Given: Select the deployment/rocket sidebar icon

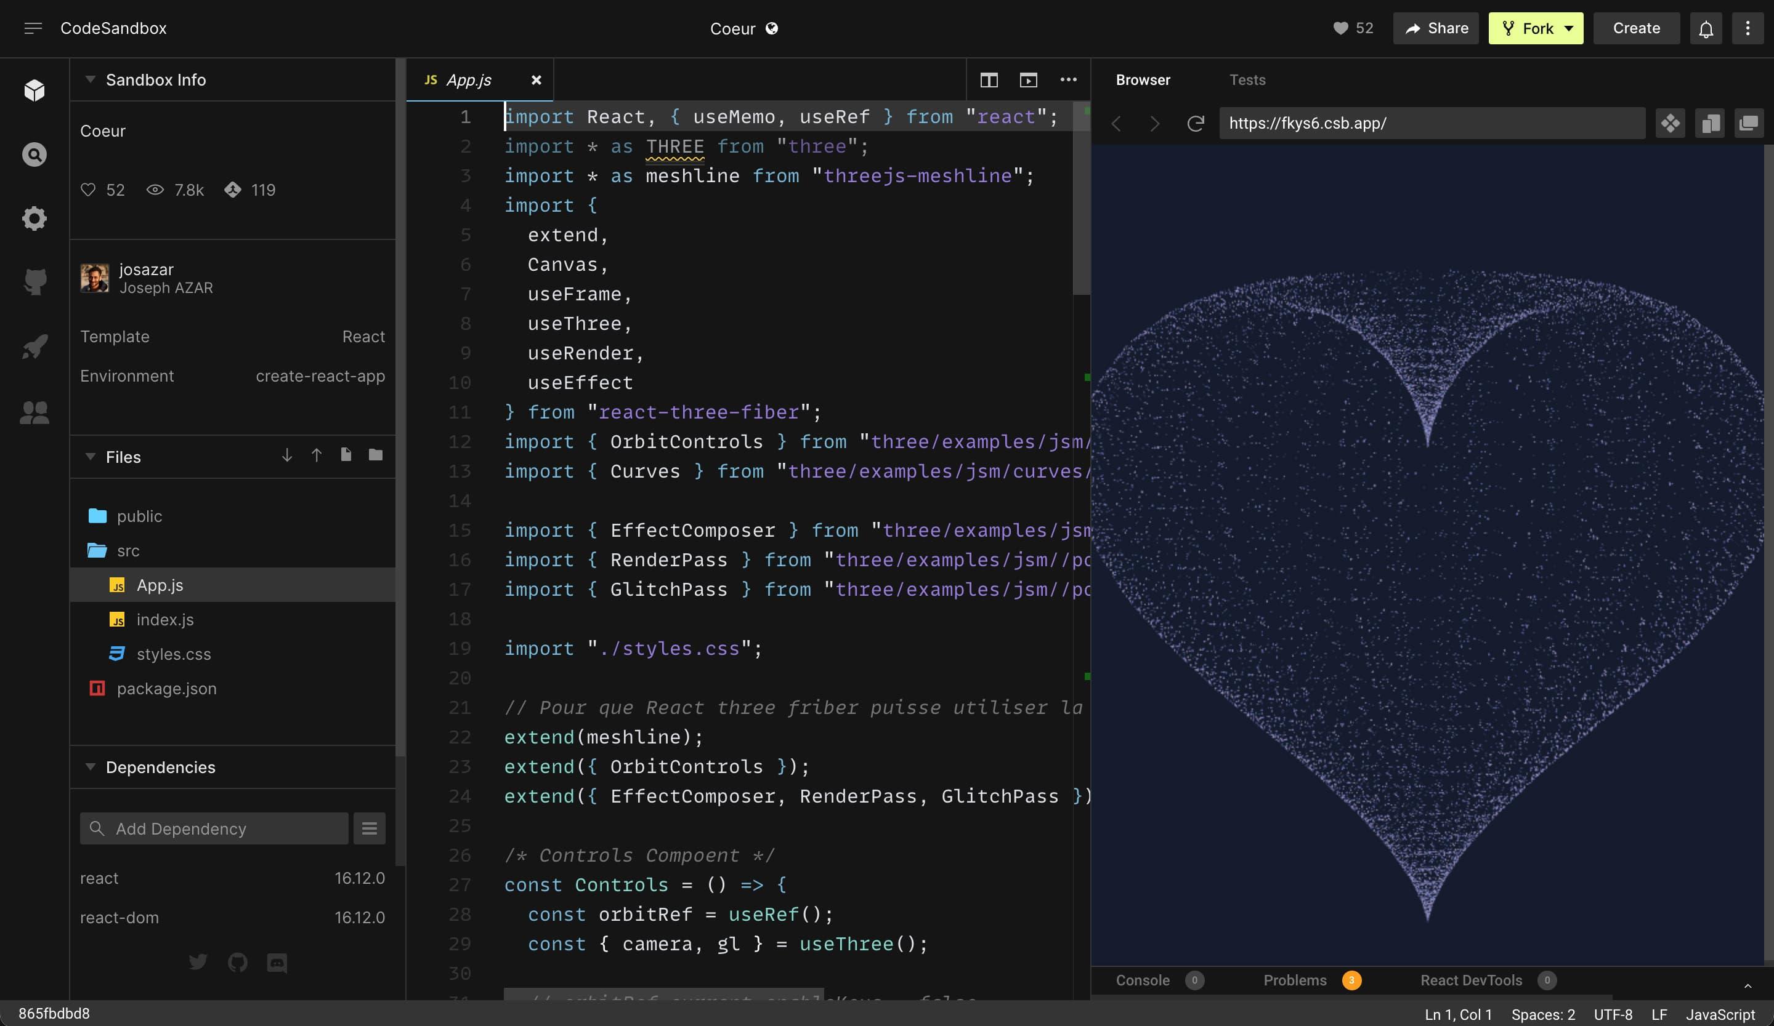Looking at the screenshot, I should (33, 348).
